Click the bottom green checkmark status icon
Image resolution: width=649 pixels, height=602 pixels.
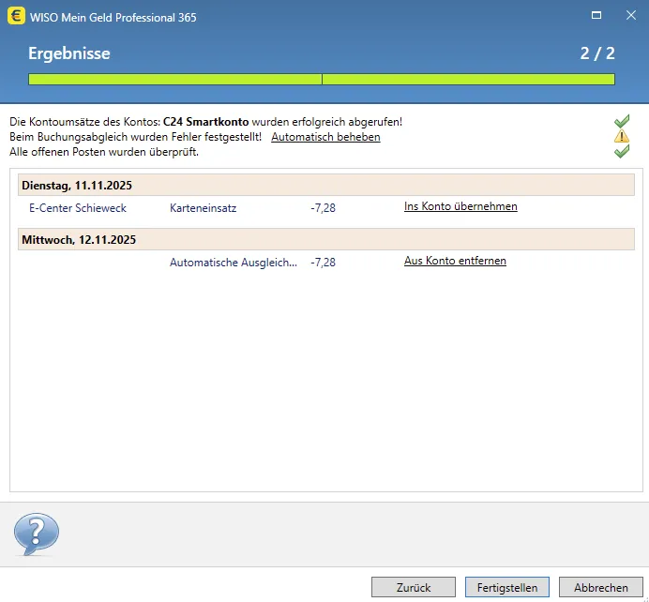coord(621,151)
